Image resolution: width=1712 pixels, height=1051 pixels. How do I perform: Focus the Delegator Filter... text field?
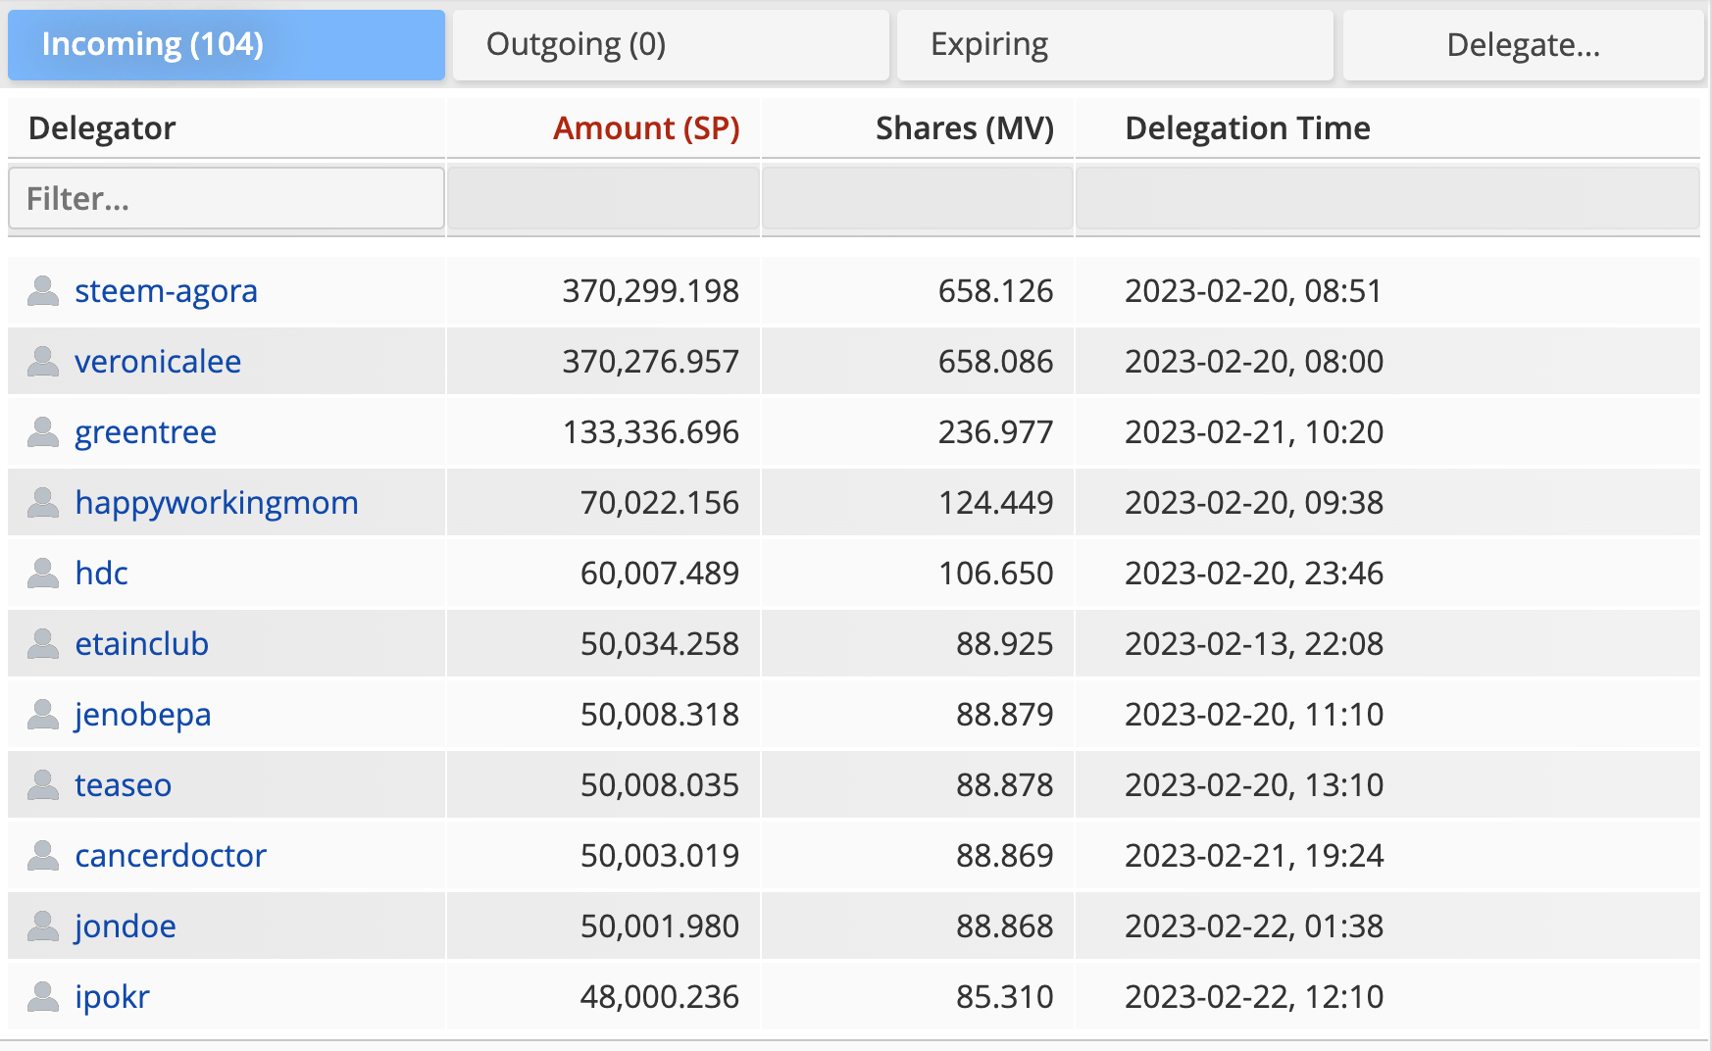coord(227,199)
